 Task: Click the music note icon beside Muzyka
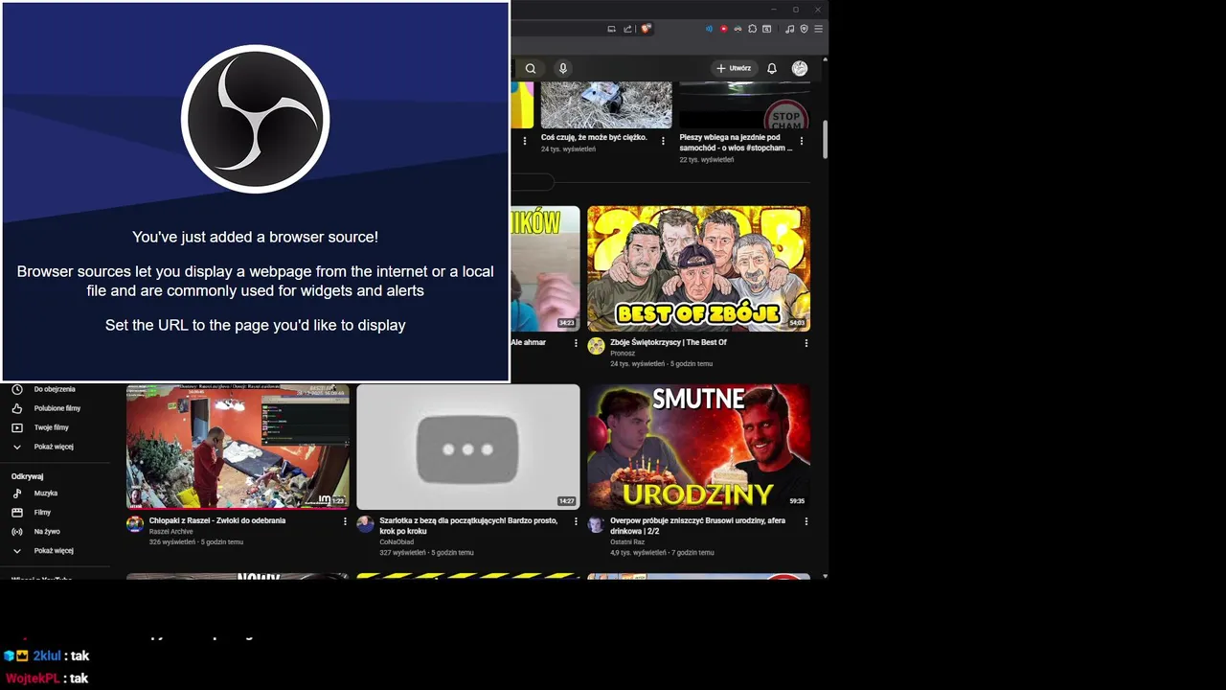[x=16, y=494]
